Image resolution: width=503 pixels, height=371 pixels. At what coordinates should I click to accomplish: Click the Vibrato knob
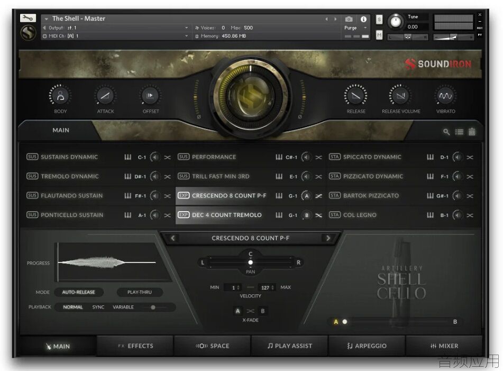pyautogui.click(x=445, y=96)
